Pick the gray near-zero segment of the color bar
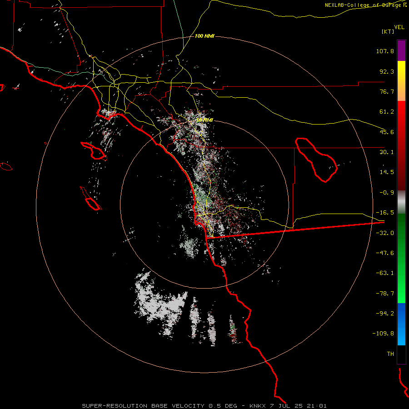This screenshot has width=409, height=409. [401, 202]
